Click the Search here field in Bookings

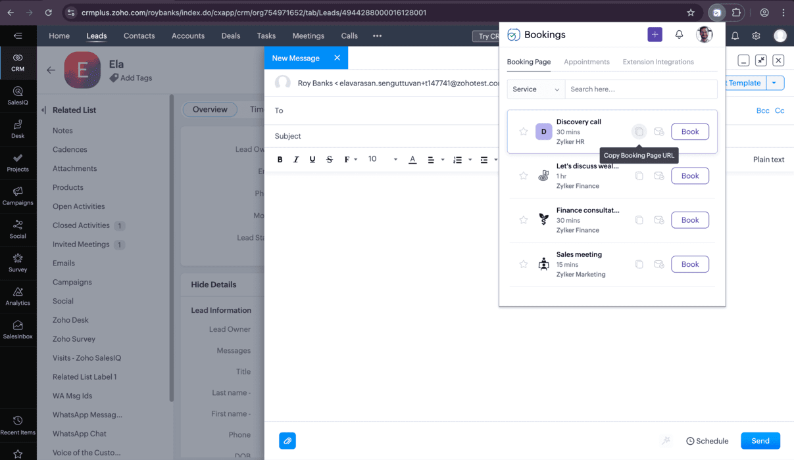(641, 89)
